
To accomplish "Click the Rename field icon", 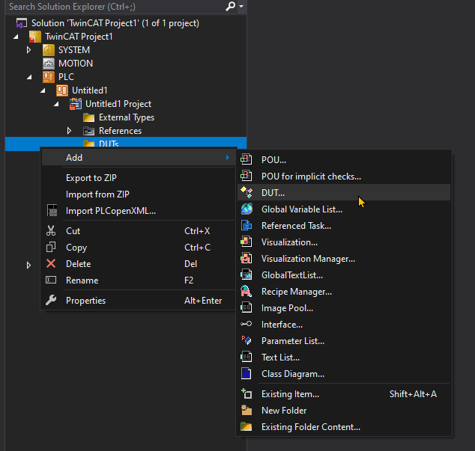I will click(x=51, y=280).
